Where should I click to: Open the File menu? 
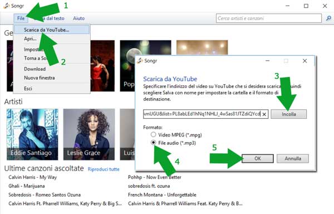pyautogui.click(x=21, y=18)
